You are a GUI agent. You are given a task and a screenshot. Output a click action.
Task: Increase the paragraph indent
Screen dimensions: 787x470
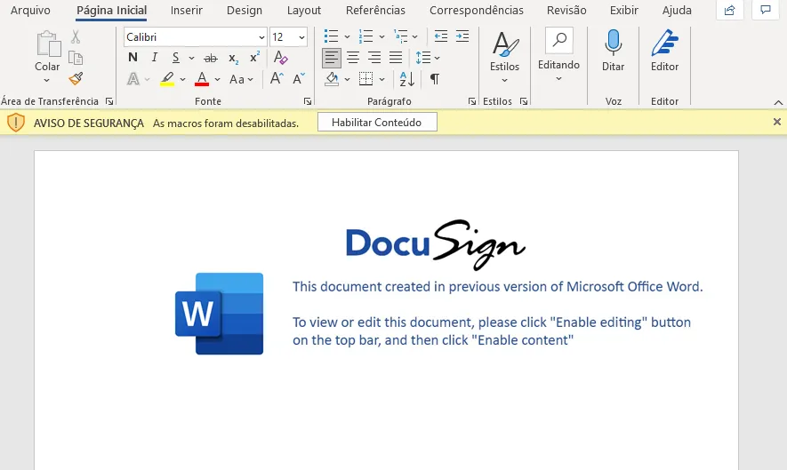[x=462, y=36]
